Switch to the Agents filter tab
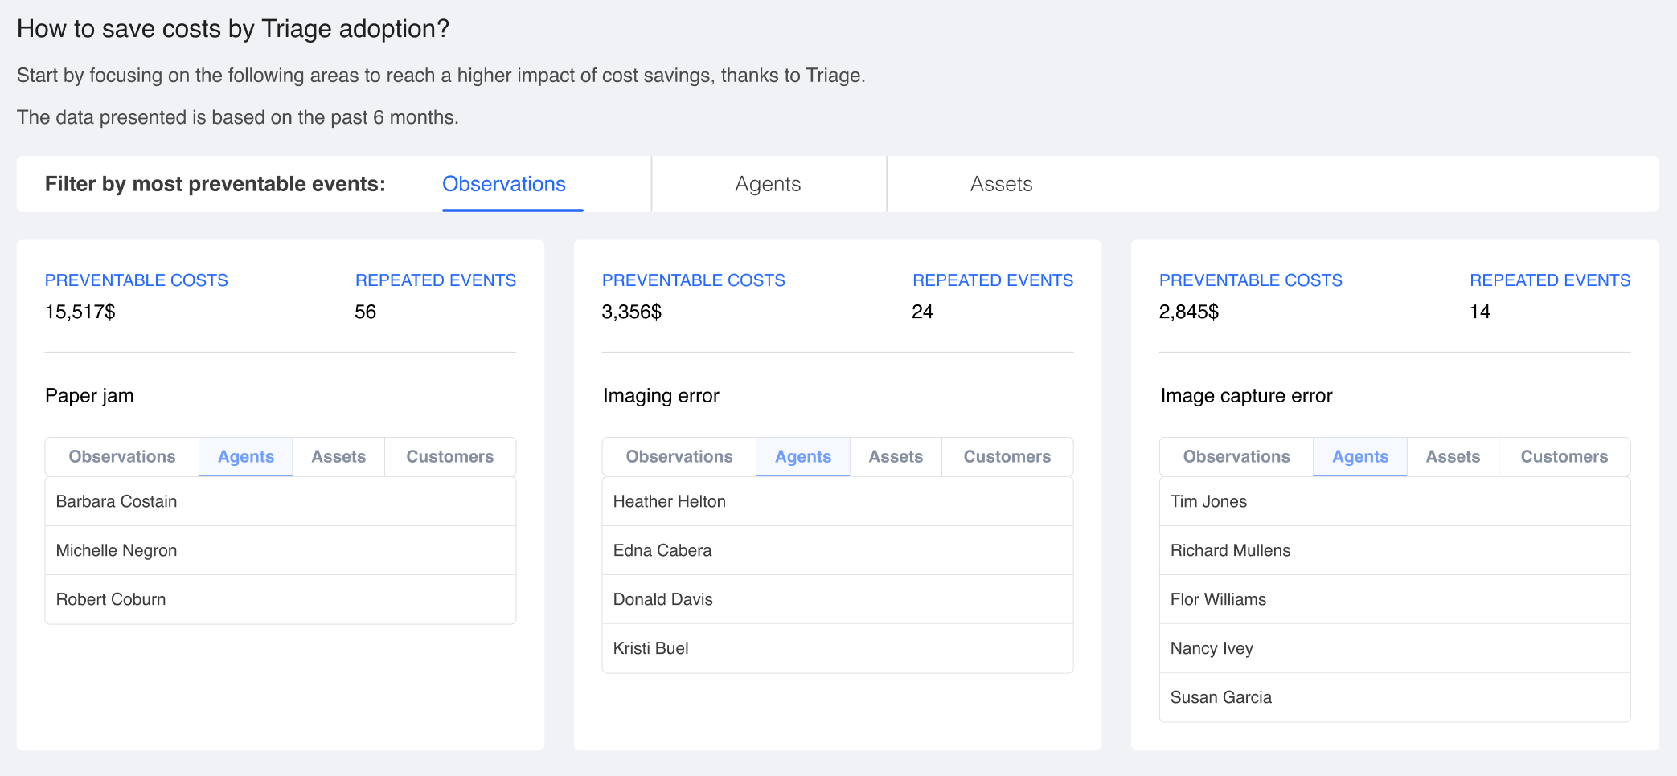The image size is (1677, 776). pos(768,185)
